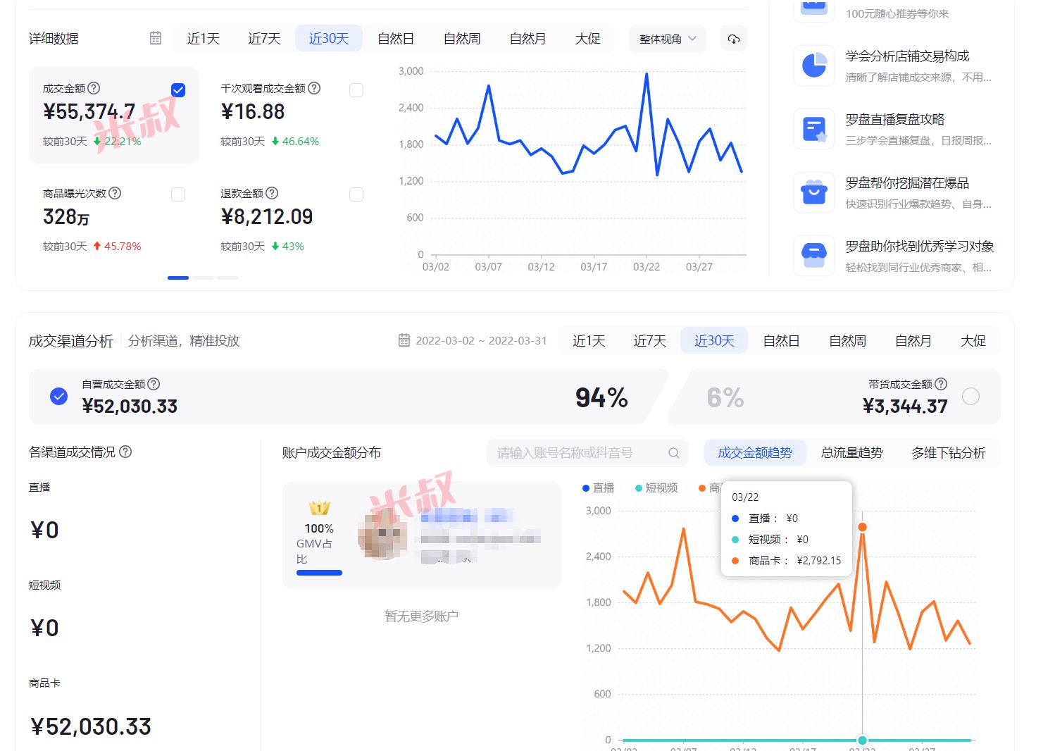Image resolution: width=1055 pixels, height=751 pixels.
Task: Go to second page of metric cards indicator
Action: click(203, 278)
